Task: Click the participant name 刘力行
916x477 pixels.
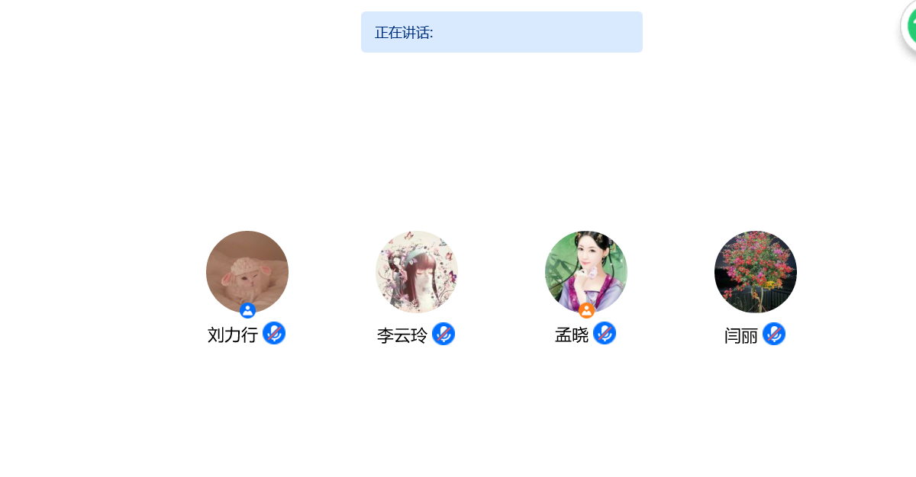Action: point(233,335)
